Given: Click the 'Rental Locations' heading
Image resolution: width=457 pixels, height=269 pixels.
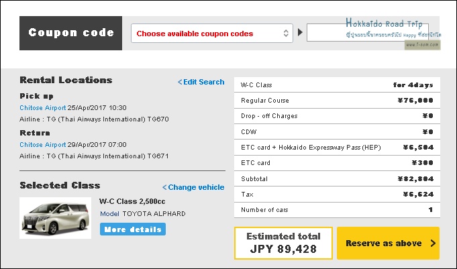Looking at the screenshot, I should click(x=66, y=80).
